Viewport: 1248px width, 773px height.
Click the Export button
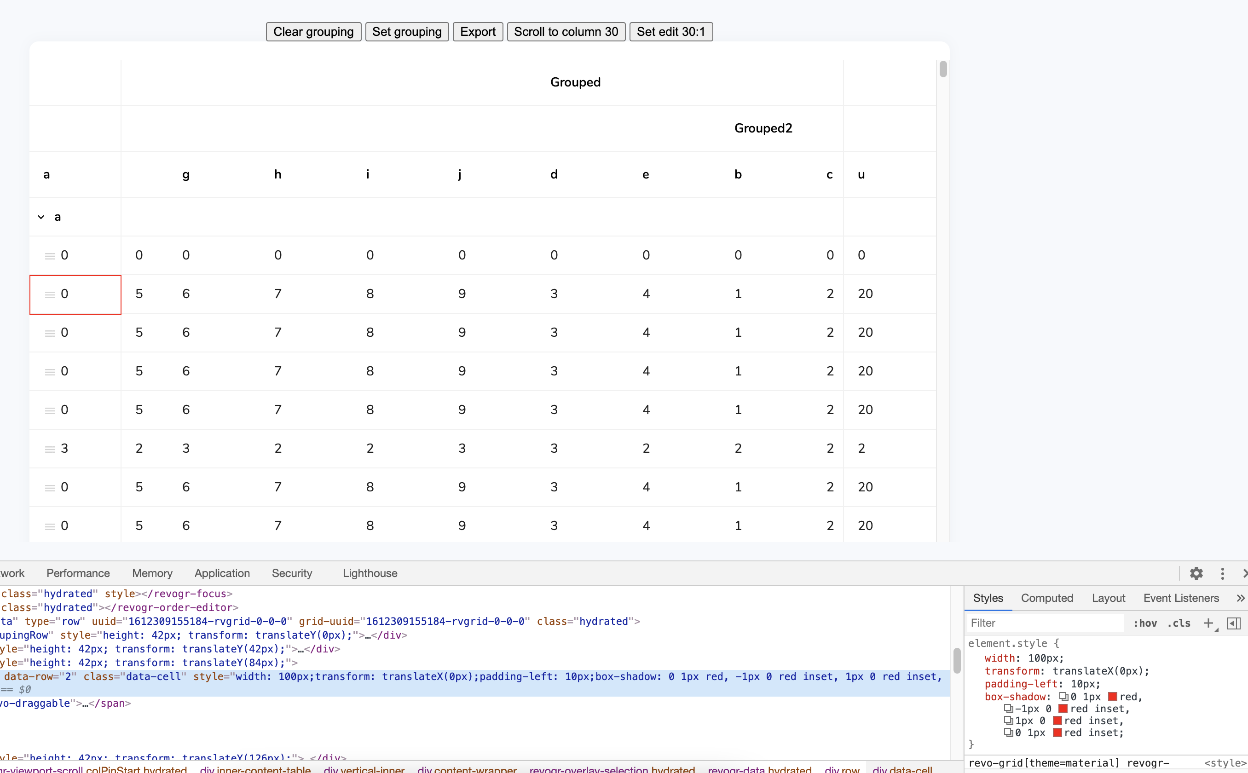tap(477, 31)
